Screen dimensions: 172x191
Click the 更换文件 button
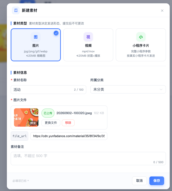click(x=51, y=123)
